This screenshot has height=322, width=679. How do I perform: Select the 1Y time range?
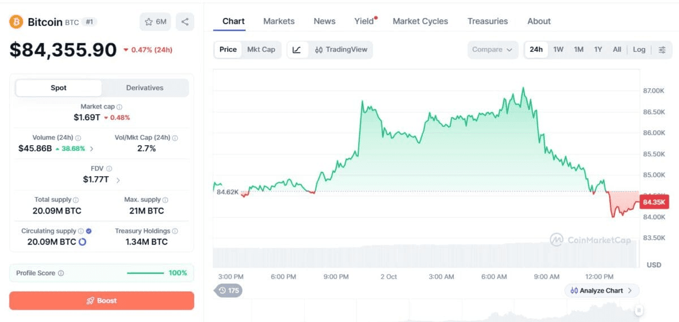598,50
